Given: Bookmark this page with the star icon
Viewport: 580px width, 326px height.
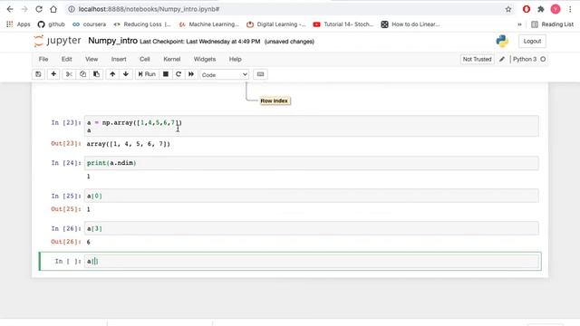Looking at the screenshot, I should (x=508, y=9).
